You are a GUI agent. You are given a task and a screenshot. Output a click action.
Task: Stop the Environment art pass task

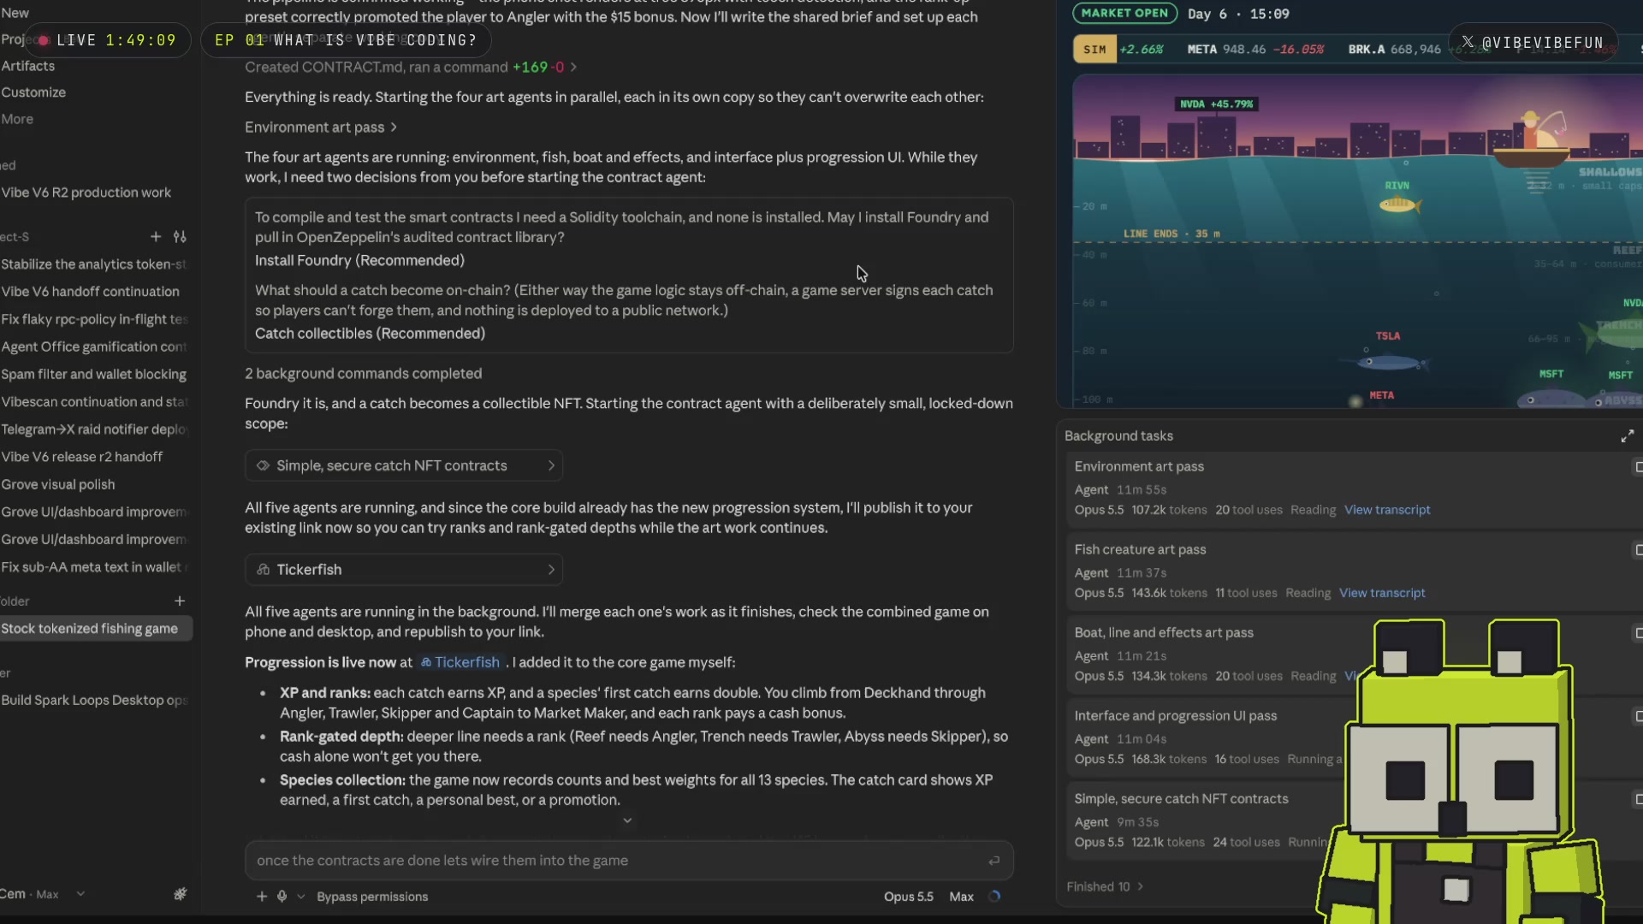(x=1638, y=467)
